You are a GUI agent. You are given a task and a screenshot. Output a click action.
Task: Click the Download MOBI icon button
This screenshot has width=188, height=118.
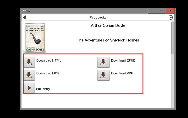pyautogui.click(x=29, y=75)
